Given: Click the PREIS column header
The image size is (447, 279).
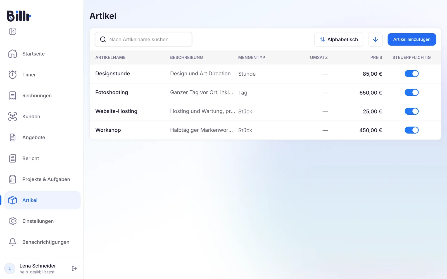Looking at the screenshot, I should [376, 57].
